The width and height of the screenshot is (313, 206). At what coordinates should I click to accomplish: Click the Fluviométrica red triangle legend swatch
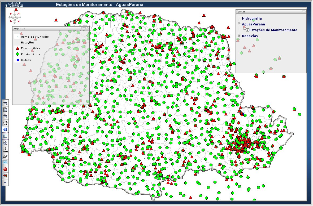tap(18, 48)
